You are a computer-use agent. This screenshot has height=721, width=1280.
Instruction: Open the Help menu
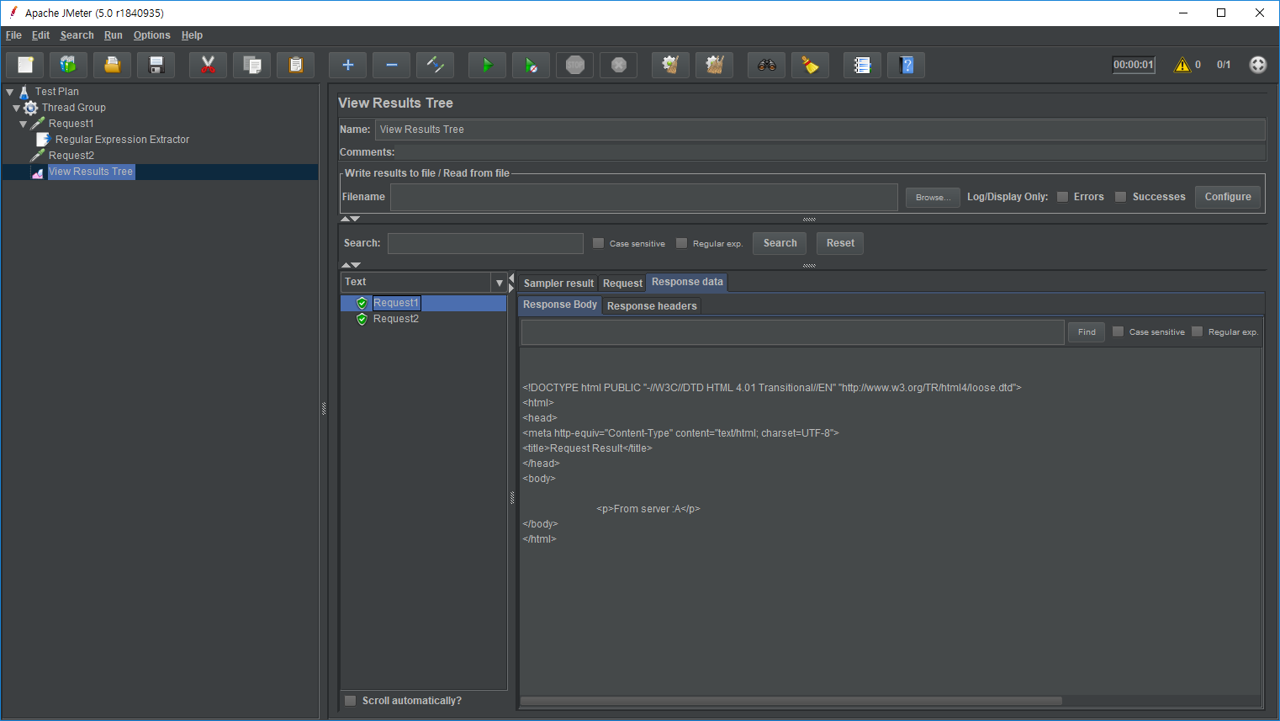click(192, 35)
